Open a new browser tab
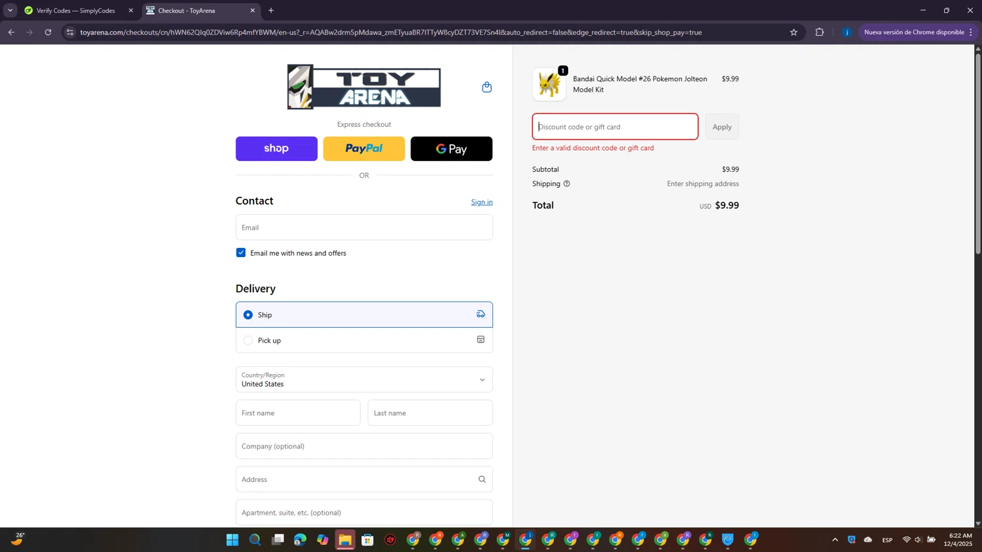This screenshot has width=982, height=552. pos(271,10)
